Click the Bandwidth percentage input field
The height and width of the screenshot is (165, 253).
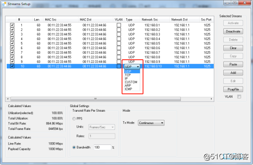pos(102,147)
